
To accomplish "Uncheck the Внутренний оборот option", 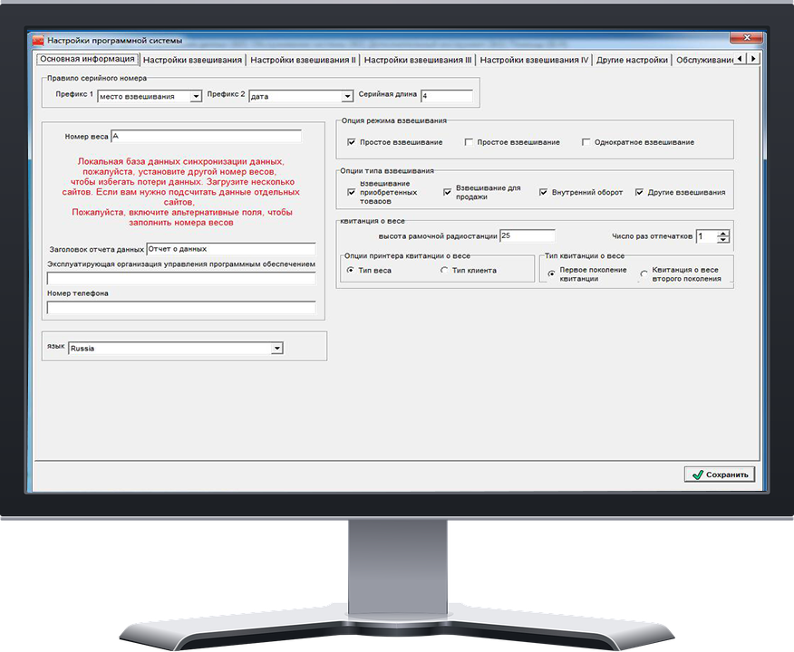I will click(x=544, y=192).
